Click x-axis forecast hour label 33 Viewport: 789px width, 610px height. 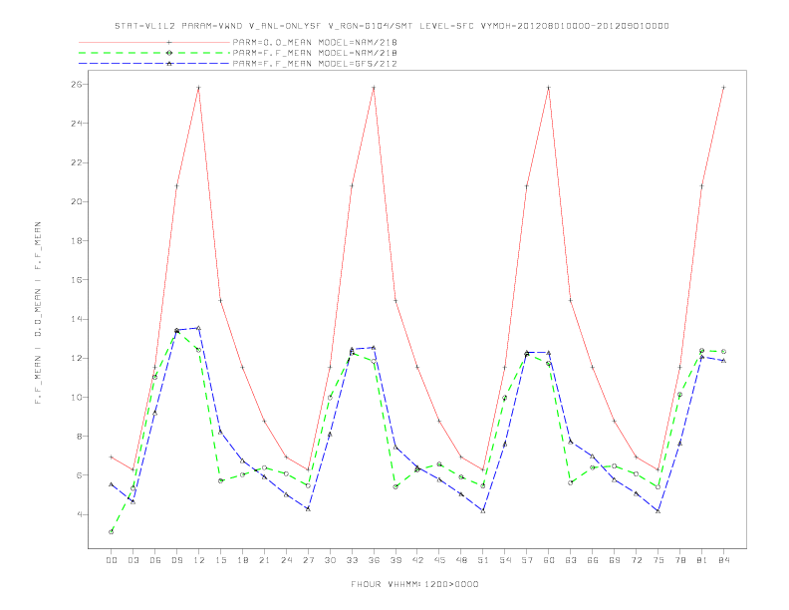[352, 560]
